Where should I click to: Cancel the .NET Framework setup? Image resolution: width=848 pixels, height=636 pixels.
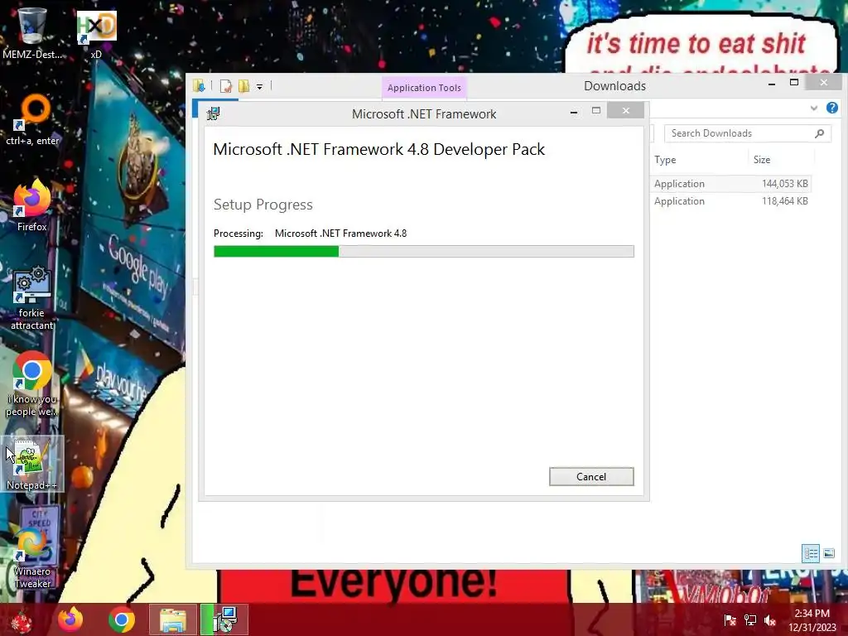[591, 476]
